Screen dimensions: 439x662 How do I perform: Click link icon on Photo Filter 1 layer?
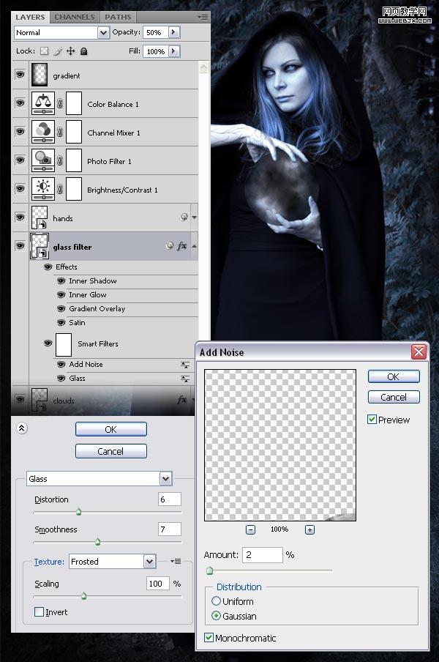(60, 161)
